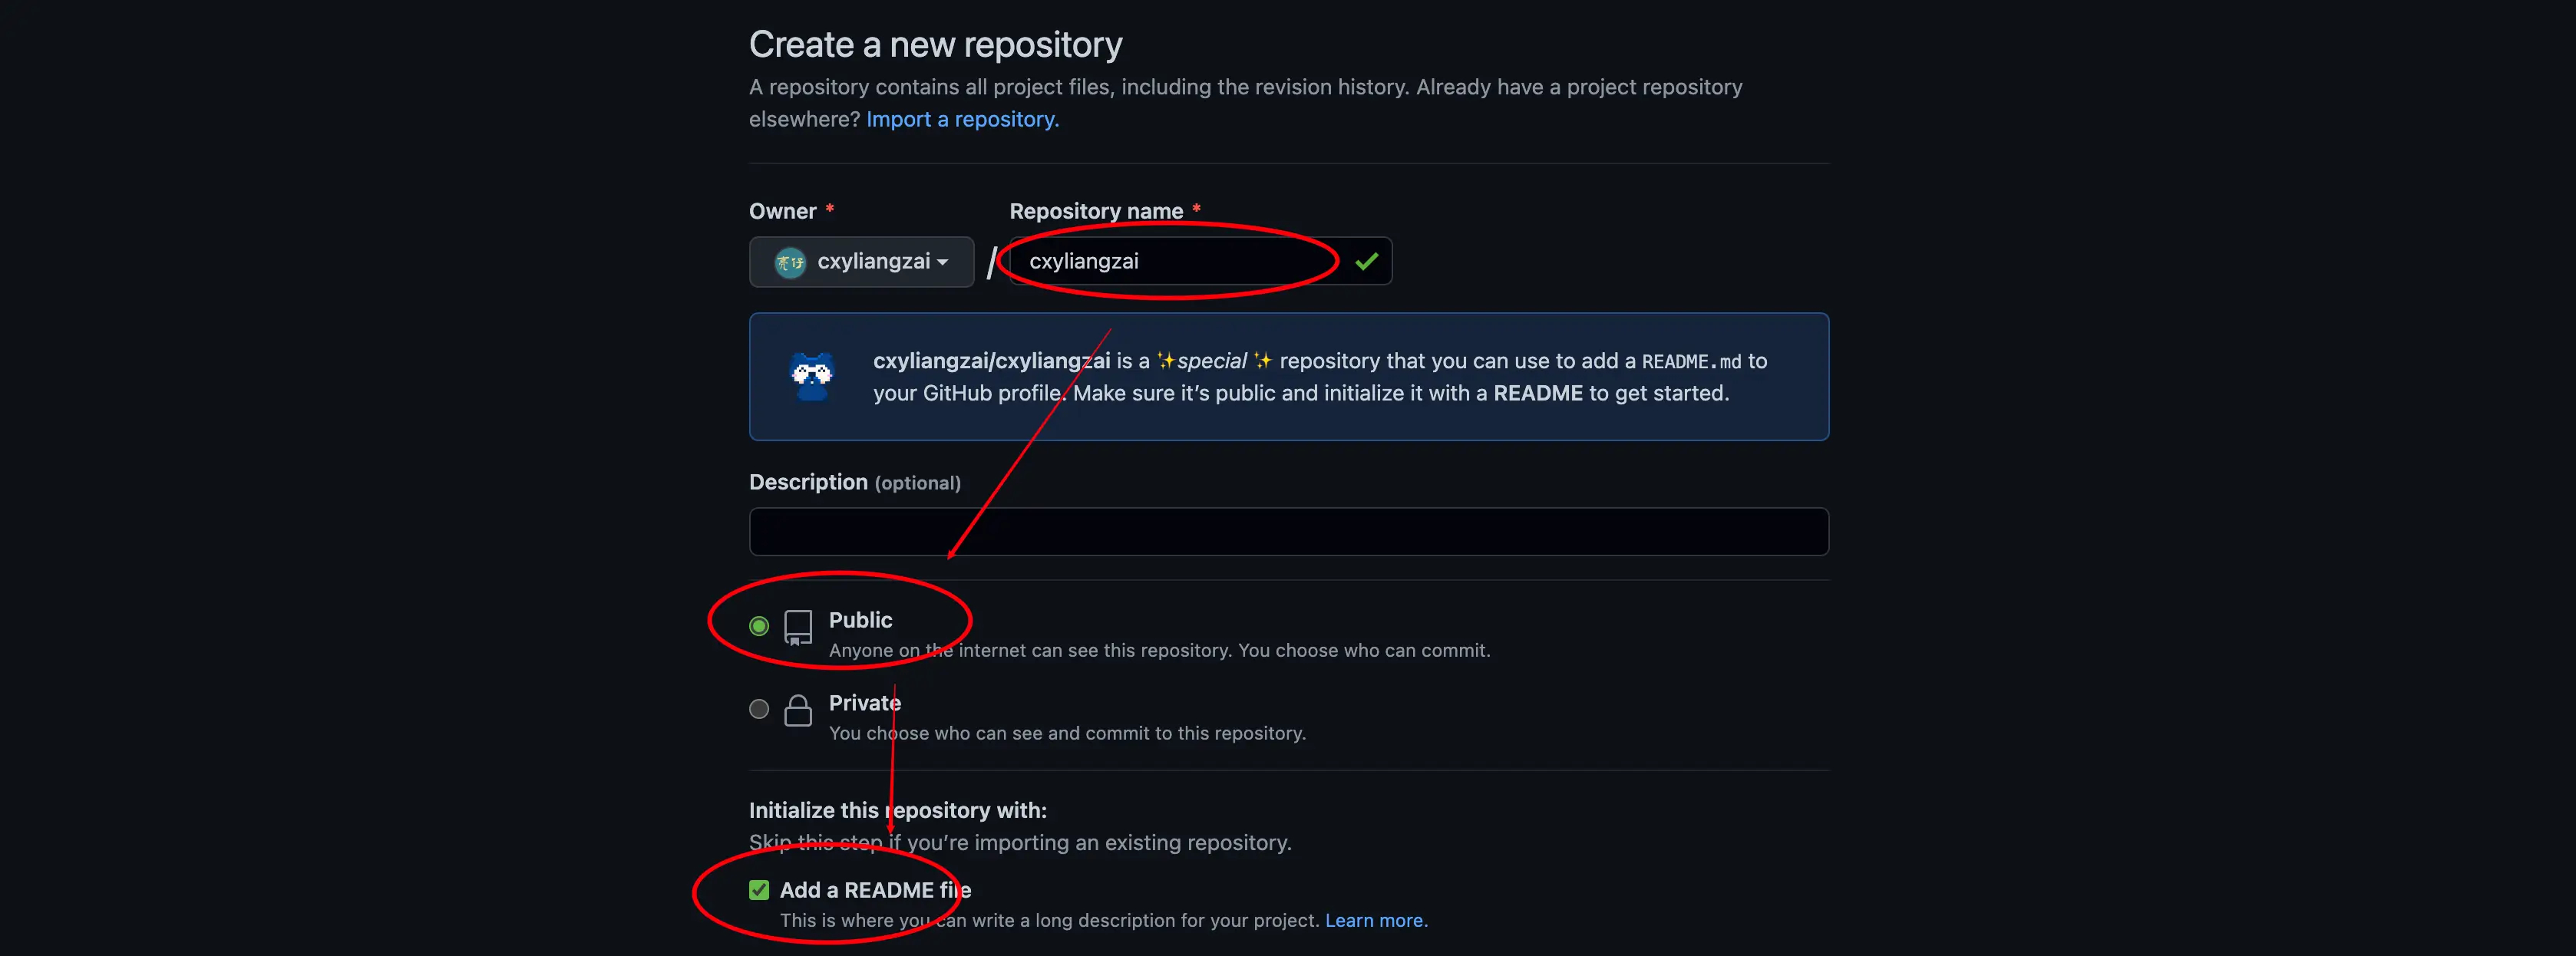Click the sparkle emoji after the word special
Screen dimensions: 2576x956
pyautogui.click(x=1262, y=361)
